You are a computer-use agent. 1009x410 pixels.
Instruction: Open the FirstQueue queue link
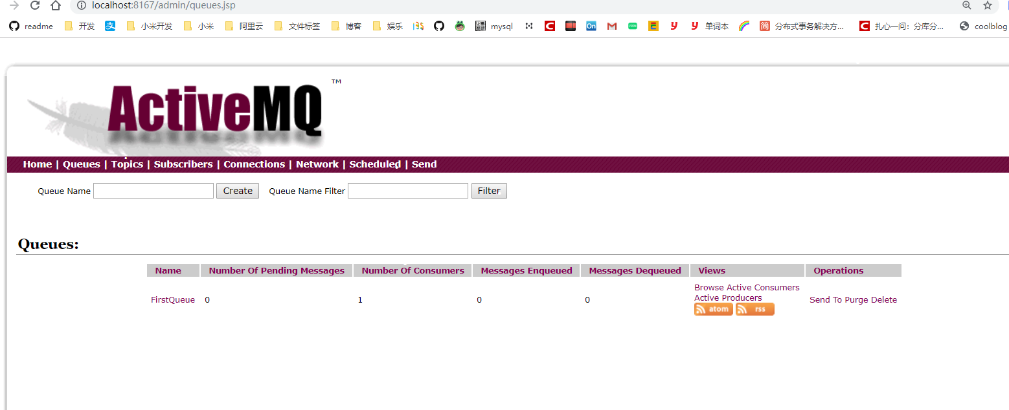[x=173, y=300]
